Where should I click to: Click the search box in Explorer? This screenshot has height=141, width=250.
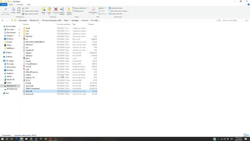235,20
